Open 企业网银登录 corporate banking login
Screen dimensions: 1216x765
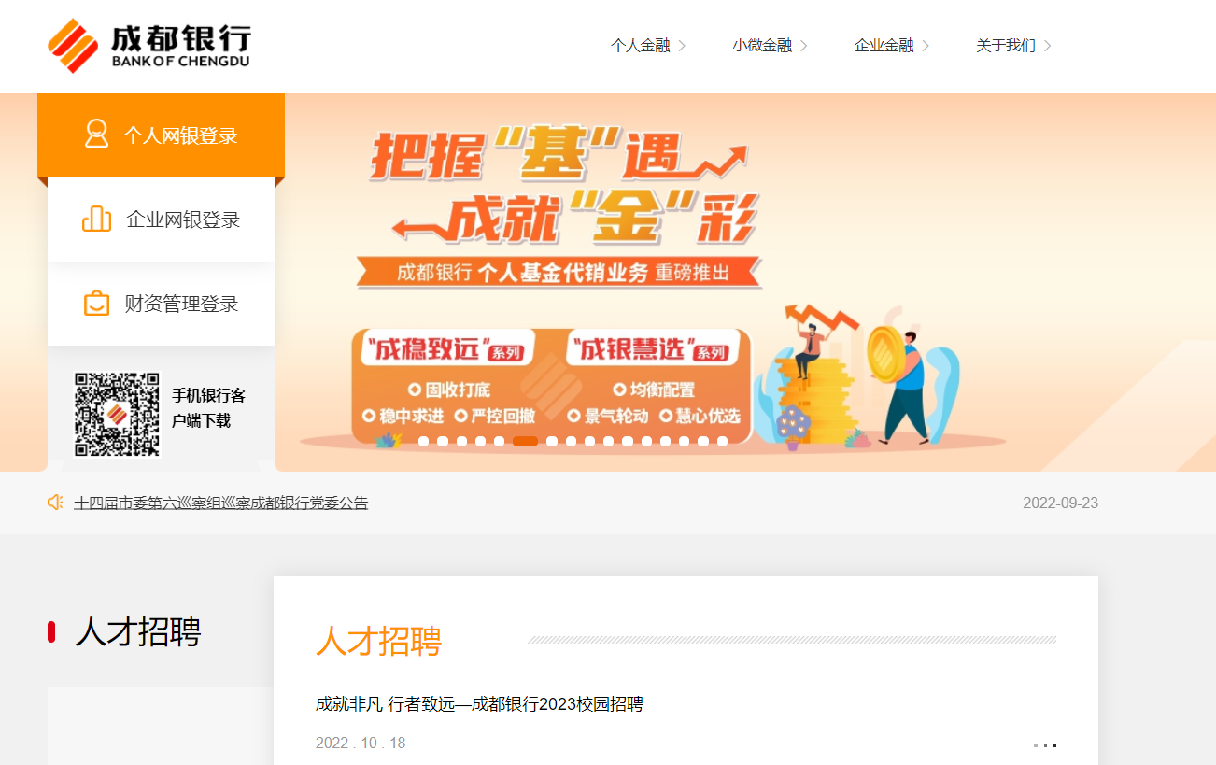click(161, 220)
